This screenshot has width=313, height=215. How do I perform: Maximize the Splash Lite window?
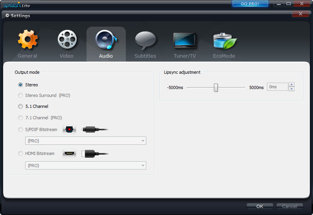point(289,4)
